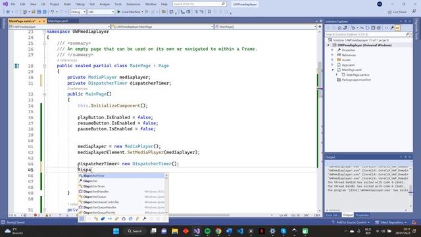421x237 pixels.
Task: Click Switch Views icon in Solution Explorer
Action: click(x=345, y=28)
